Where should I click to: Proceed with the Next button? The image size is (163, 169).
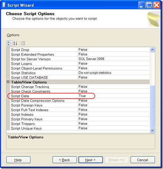tap(91, 160)
